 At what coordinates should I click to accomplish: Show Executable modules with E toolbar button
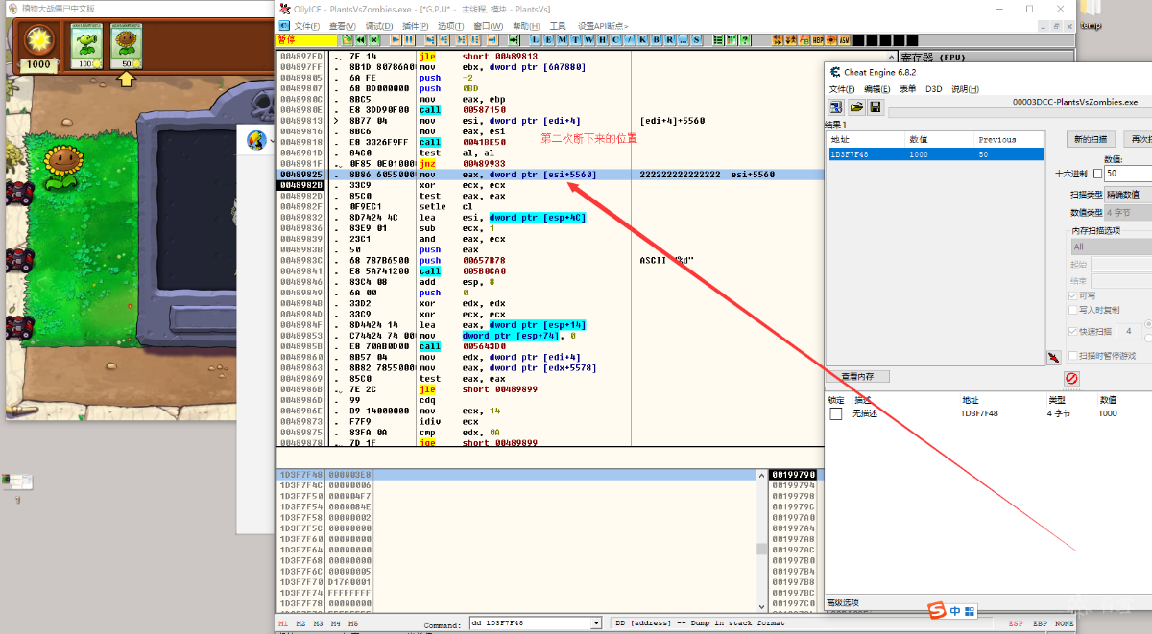[548, 40]
